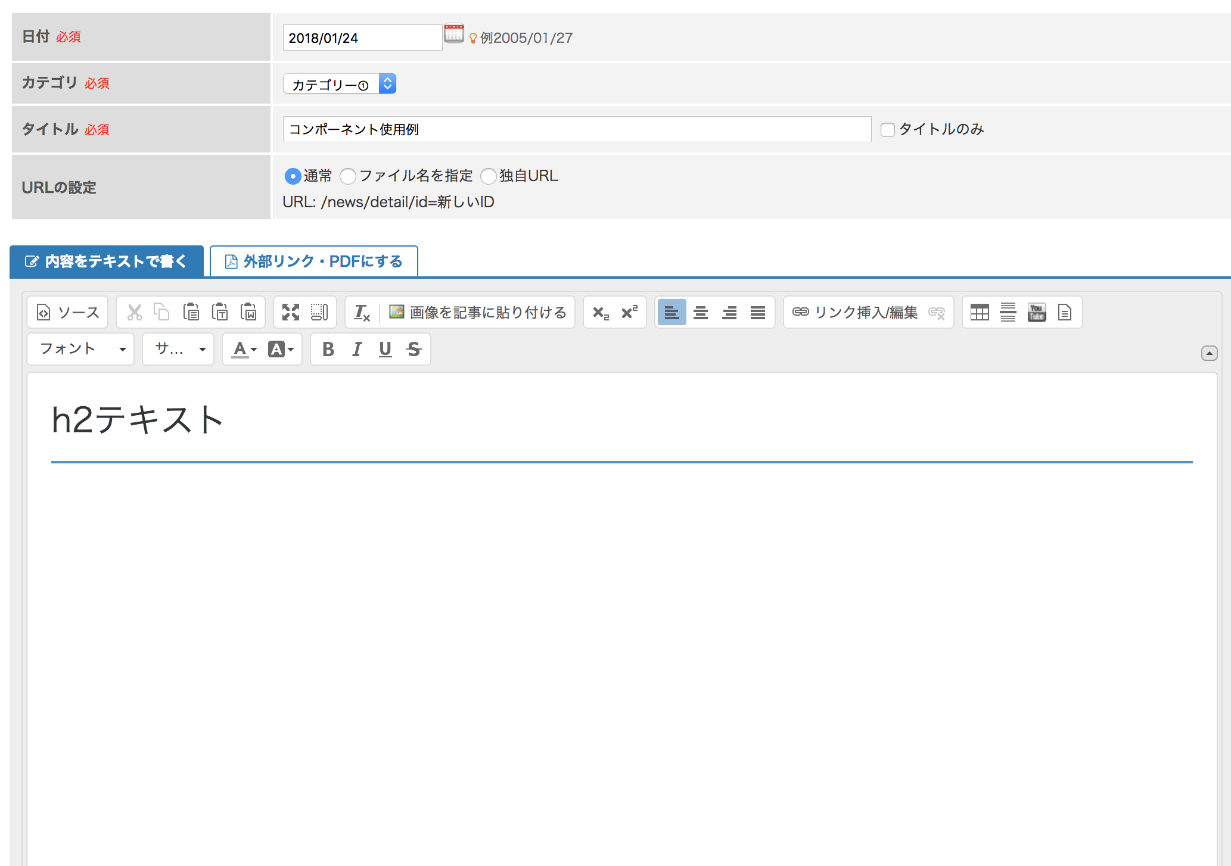Click the calendar icon next to date
The width and height of the screenshot is (1231, 866).
453,34
